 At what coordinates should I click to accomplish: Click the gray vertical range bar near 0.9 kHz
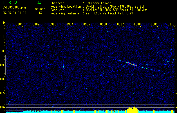pos(5,65)
